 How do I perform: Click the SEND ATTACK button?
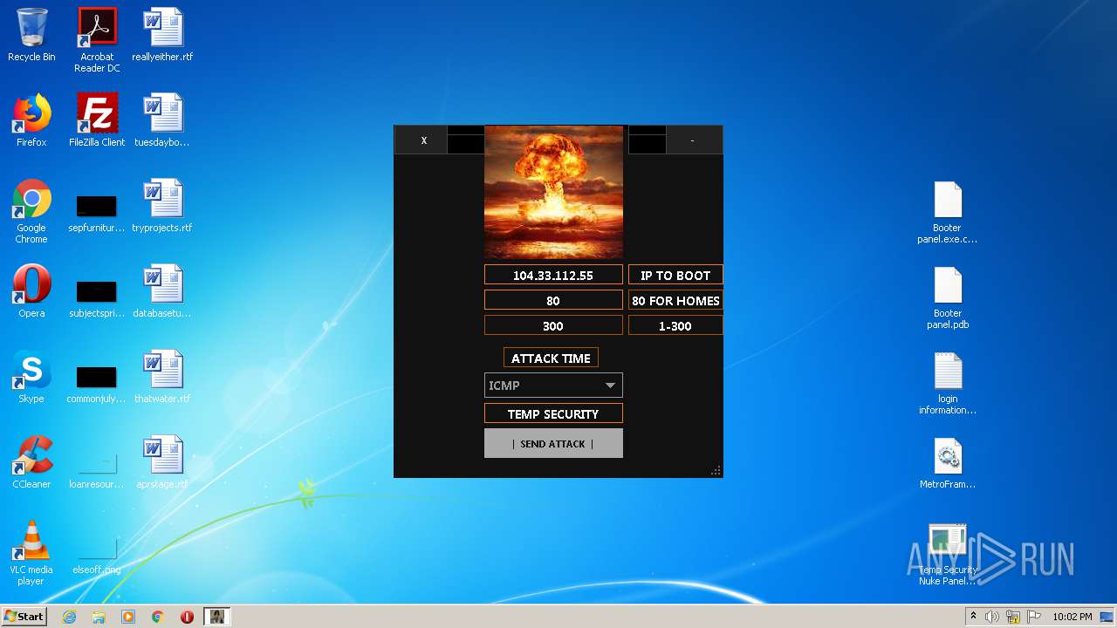click(553, 443)
